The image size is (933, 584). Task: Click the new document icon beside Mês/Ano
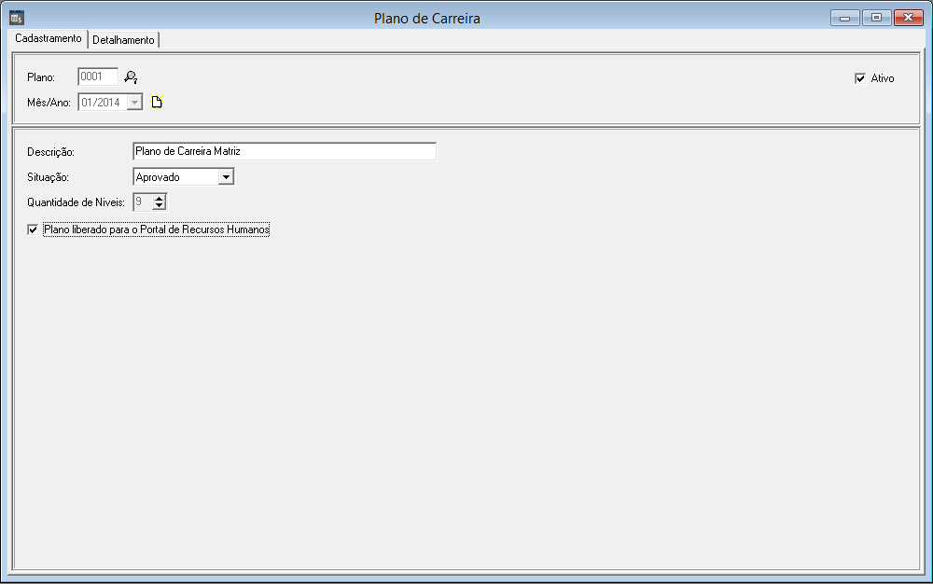click(157, 103)
